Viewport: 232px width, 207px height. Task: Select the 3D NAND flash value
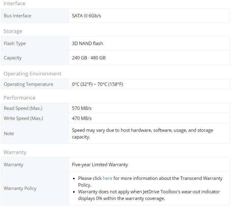pyautogui.click(x=87, y=43)
